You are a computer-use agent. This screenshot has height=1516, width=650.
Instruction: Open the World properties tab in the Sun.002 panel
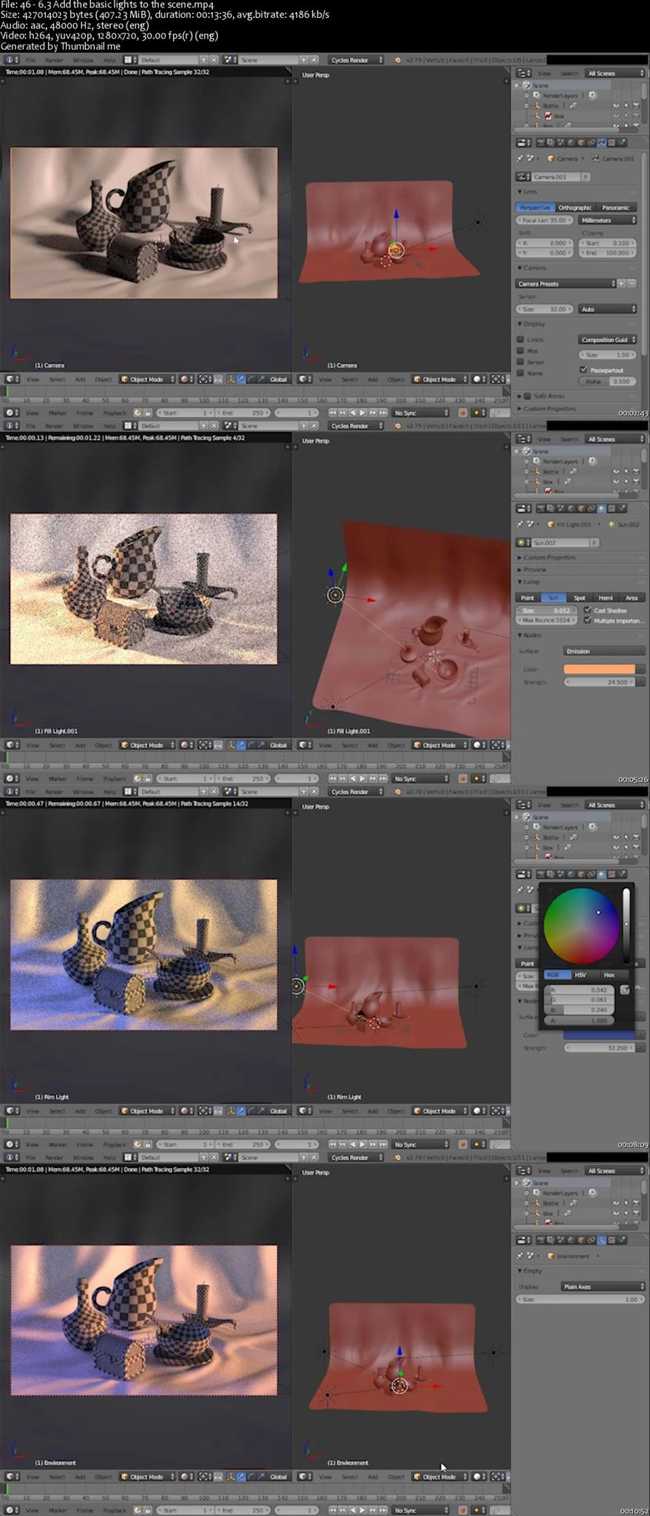(571, 509)
